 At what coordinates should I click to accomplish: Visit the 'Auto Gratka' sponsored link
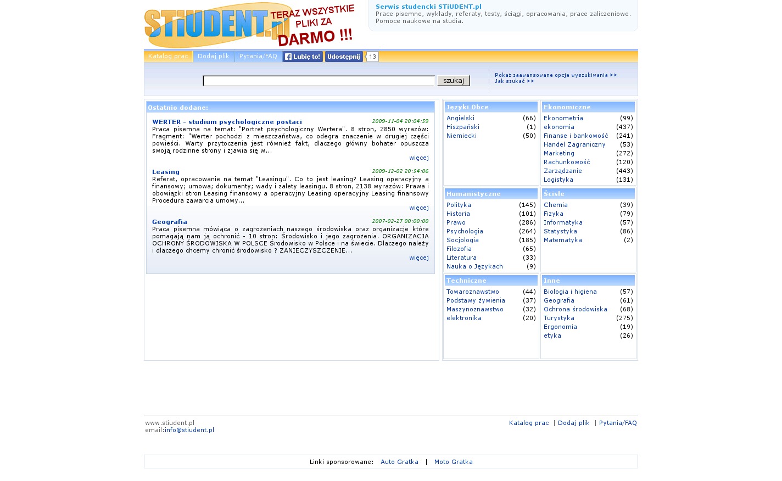point(399,462)
